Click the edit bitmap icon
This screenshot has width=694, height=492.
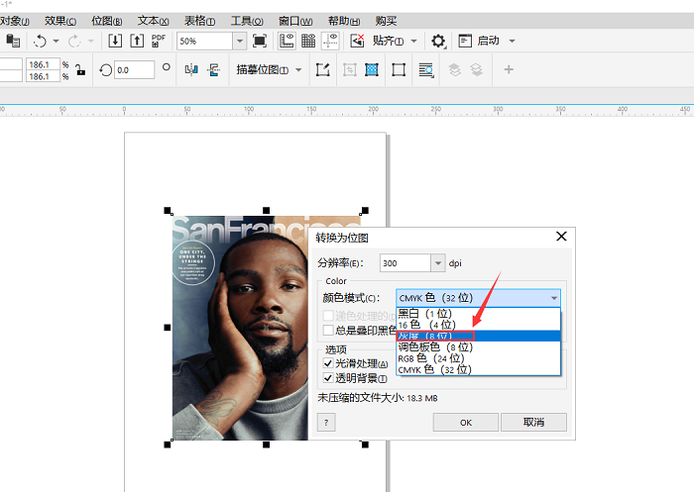click(x=322, y=70)
